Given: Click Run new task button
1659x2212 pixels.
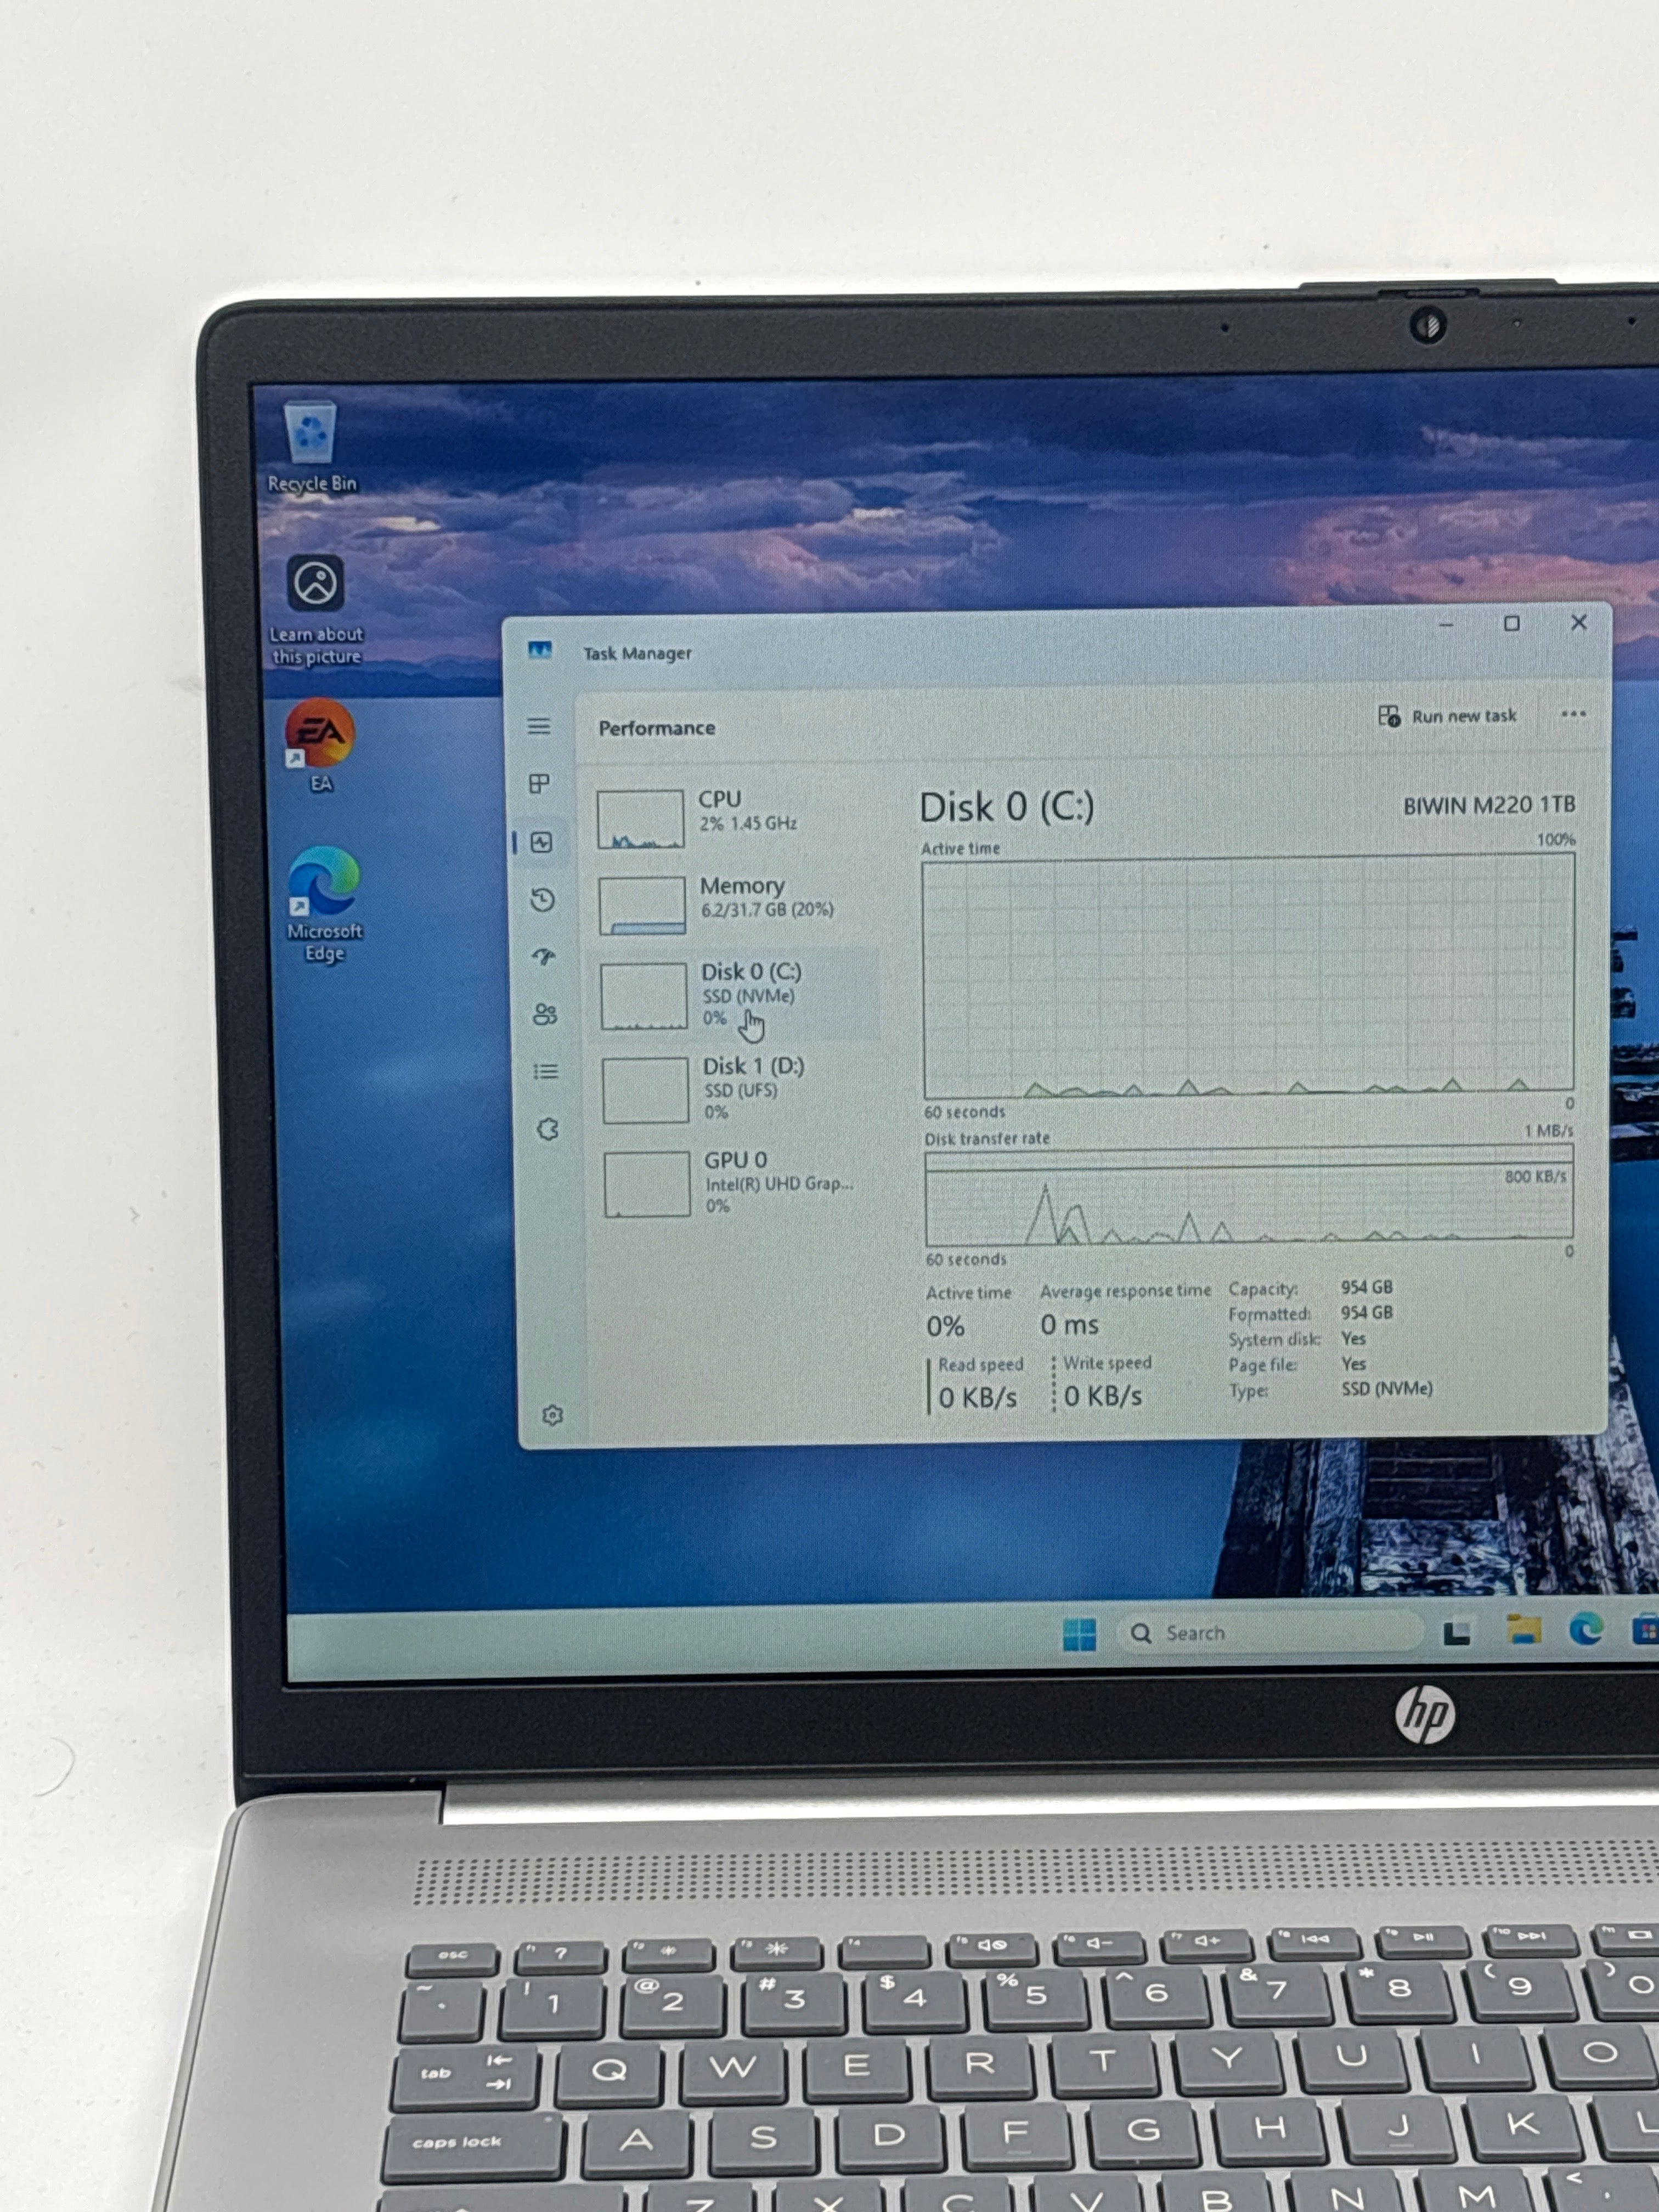Looking at the screenshot, I should coord(1447,716).
